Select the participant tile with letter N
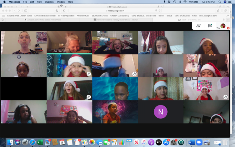The image size is (235, 147). (x=161, y=112)
